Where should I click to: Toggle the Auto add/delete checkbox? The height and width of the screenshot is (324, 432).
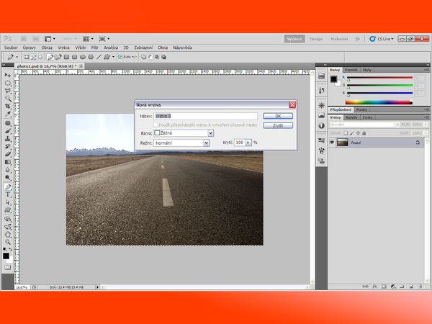click(x=120, y=56)
